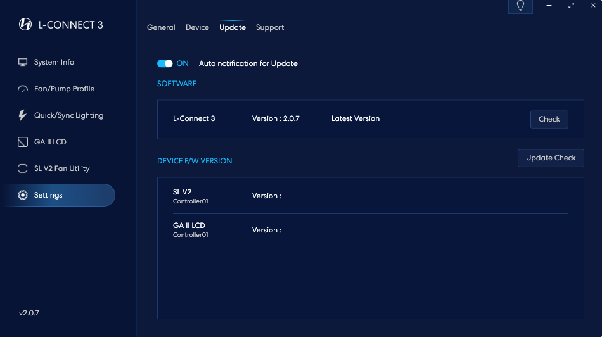The image size is (602, 337).
Task: Click the SL V2 Fan Utility icon
Action: pos(23,168)
